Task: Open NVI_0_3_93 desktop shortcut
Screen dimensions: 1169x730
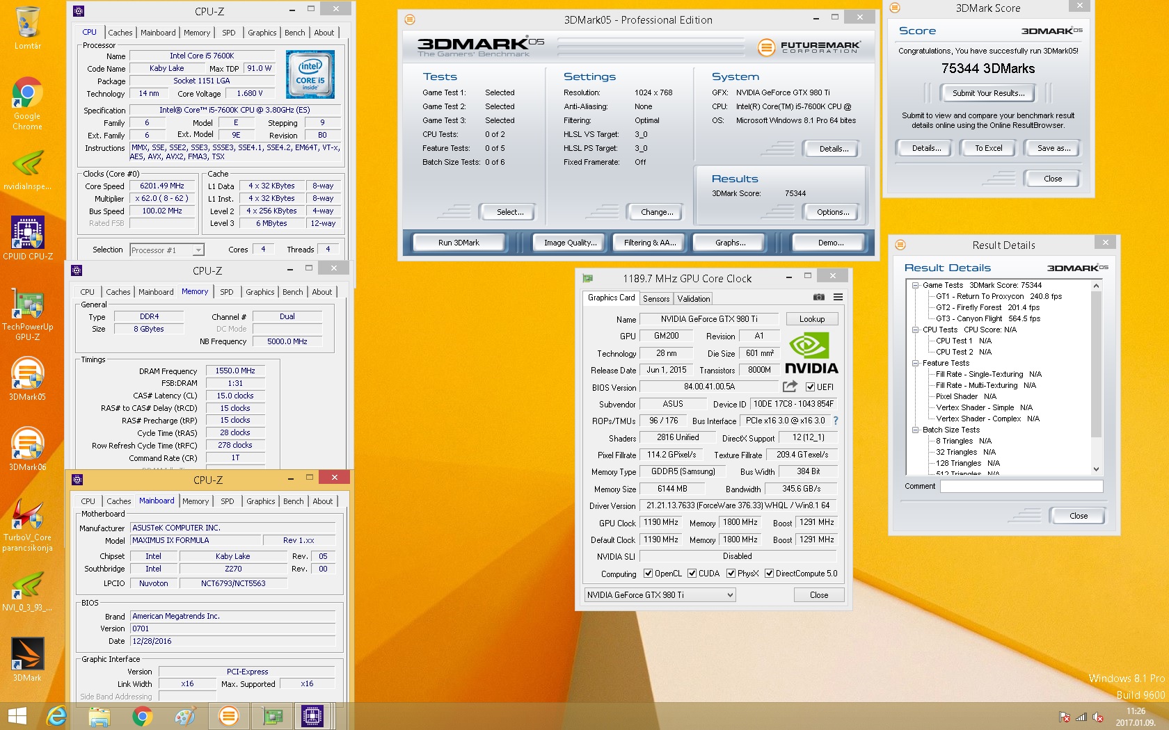Action: pyautogui.click(x=28, y=591)
